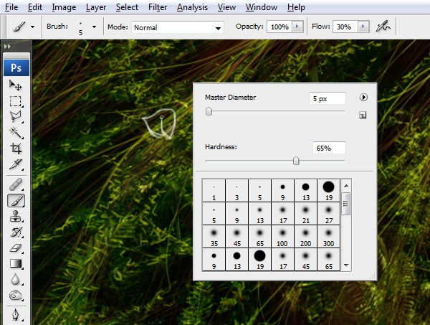The image size is (430, 325).
Task: Select the Move tool
Action: 16,85
